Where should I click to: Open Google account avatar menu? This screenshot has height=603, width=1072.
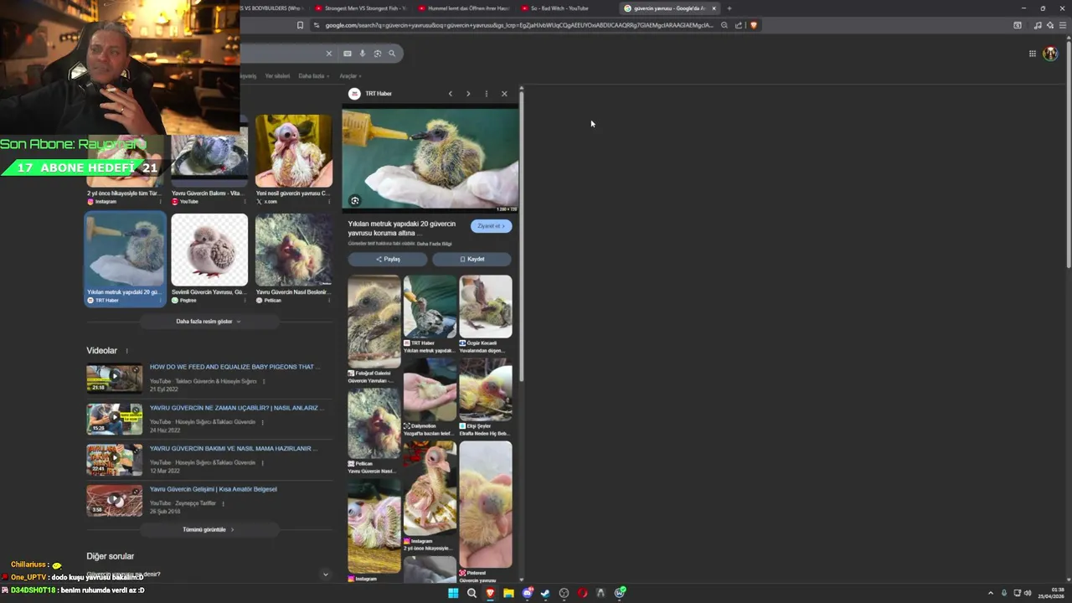point(1050,54)
